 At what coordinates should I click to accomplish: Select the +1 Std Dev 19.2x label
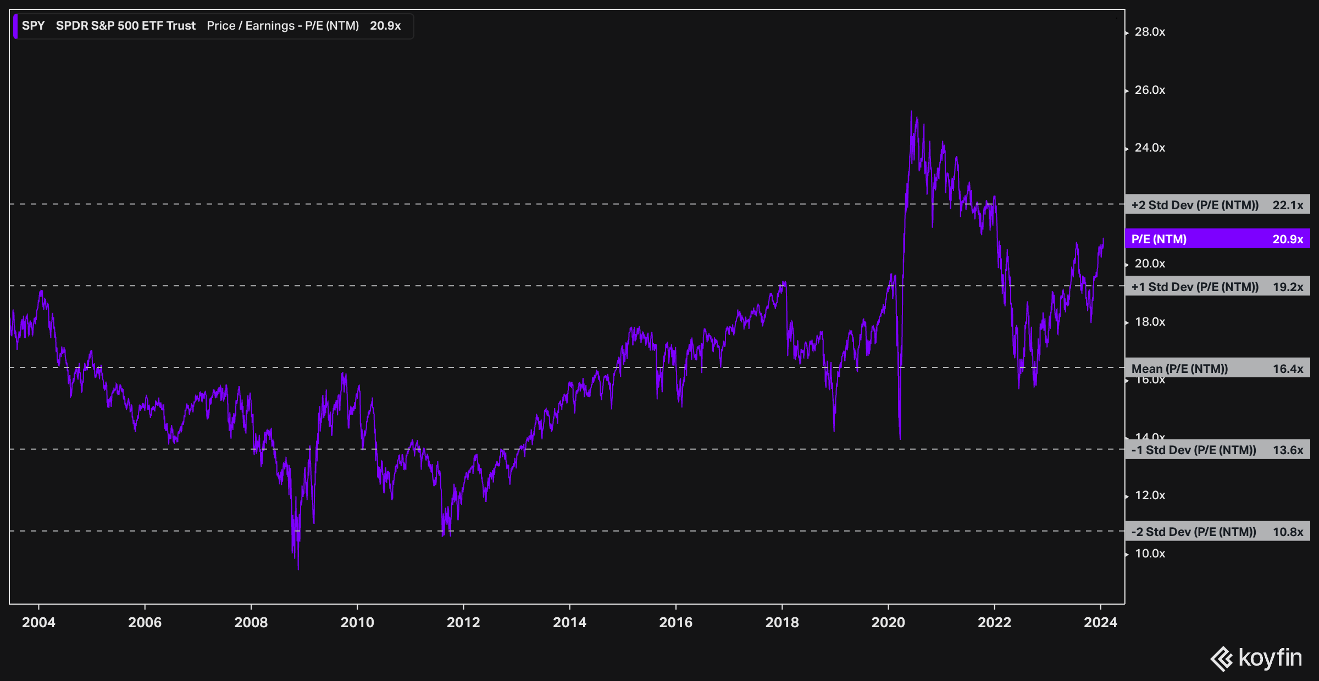coord(1217,287)
